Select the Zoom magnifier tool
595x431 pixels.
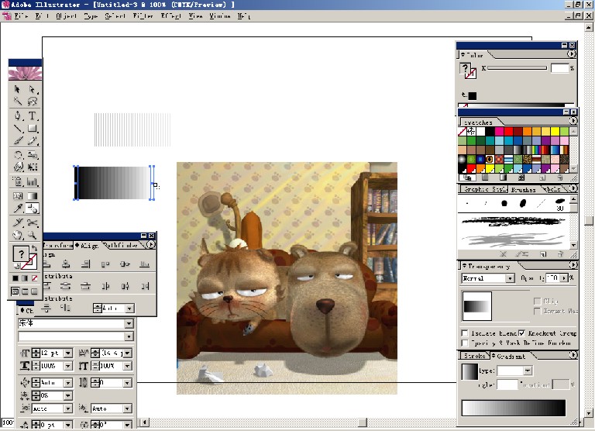pyautogui.click(x=33, y=235)
